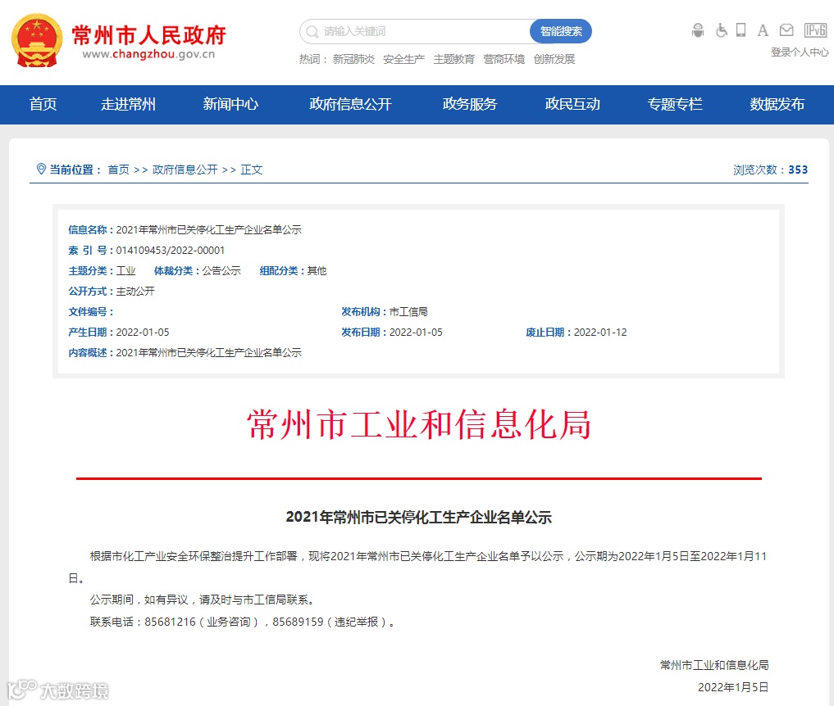834x706 pixels.
Task: Click the 体裁分类 value 公告公示
Action: pos(221,271)
